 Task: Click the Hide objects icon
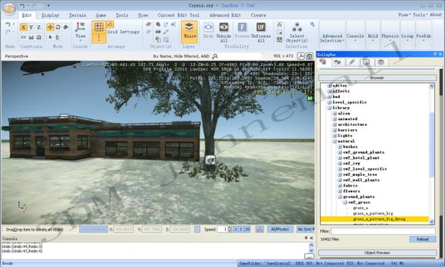tap(208, 28)
